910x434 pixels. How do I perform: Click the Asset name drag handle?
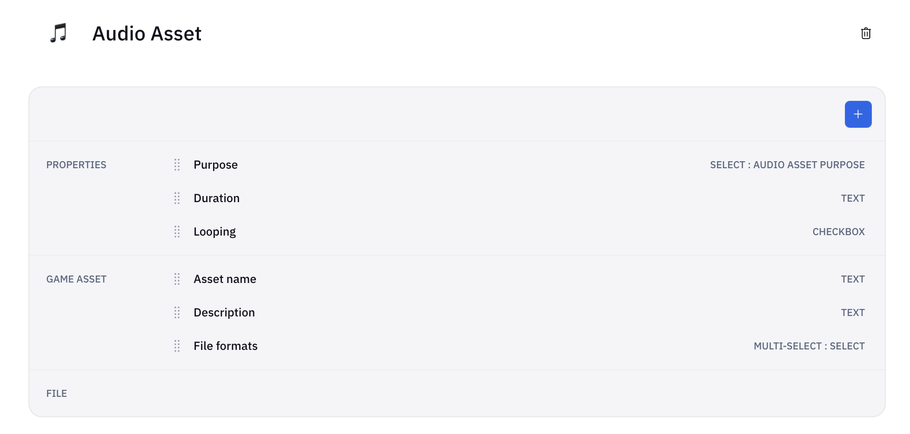(x=177, y=279)
